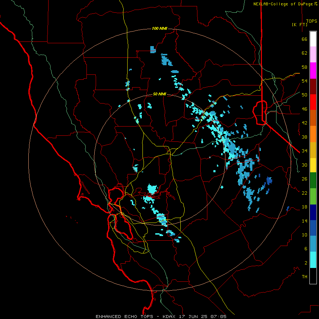Click the 50 NMI range ring label
The image size is (319, 319).
[x=159, y=94]
